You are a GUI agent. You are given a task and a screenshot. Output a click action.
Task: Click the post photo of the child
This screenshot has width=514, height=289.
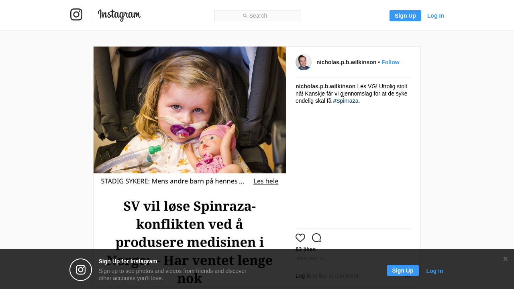190,110
